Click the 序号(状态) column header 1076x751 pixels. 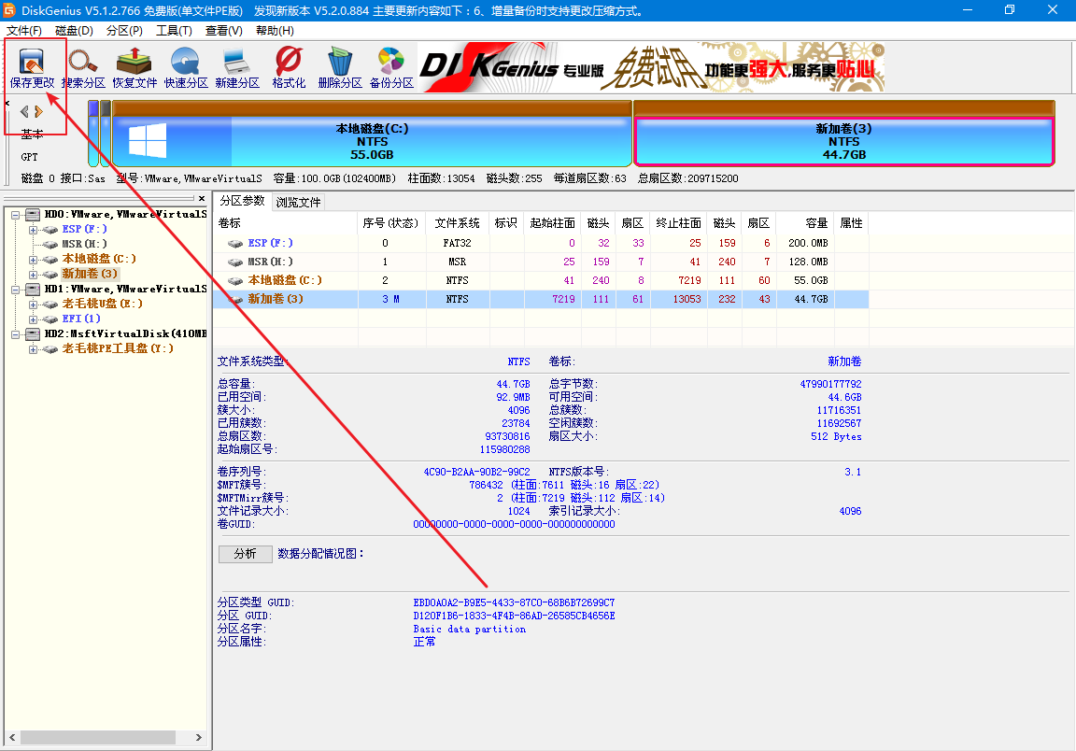point(392,223)
